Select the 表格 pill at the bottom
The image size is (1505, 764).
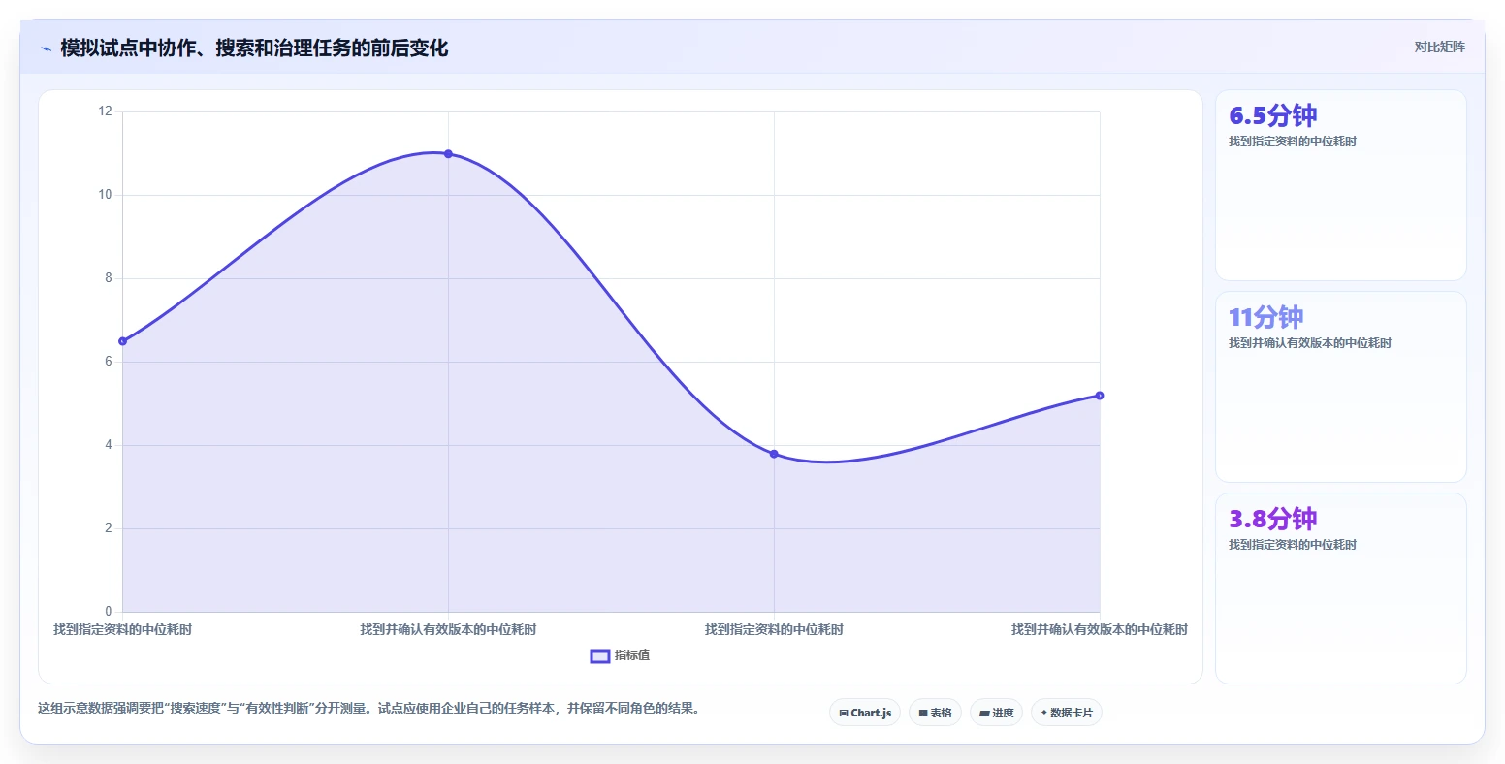pos(935,713)
